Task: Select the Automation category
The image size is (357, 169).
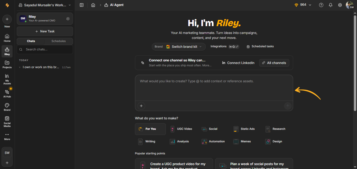Action: pyautogui.click(x=213, y=142)
